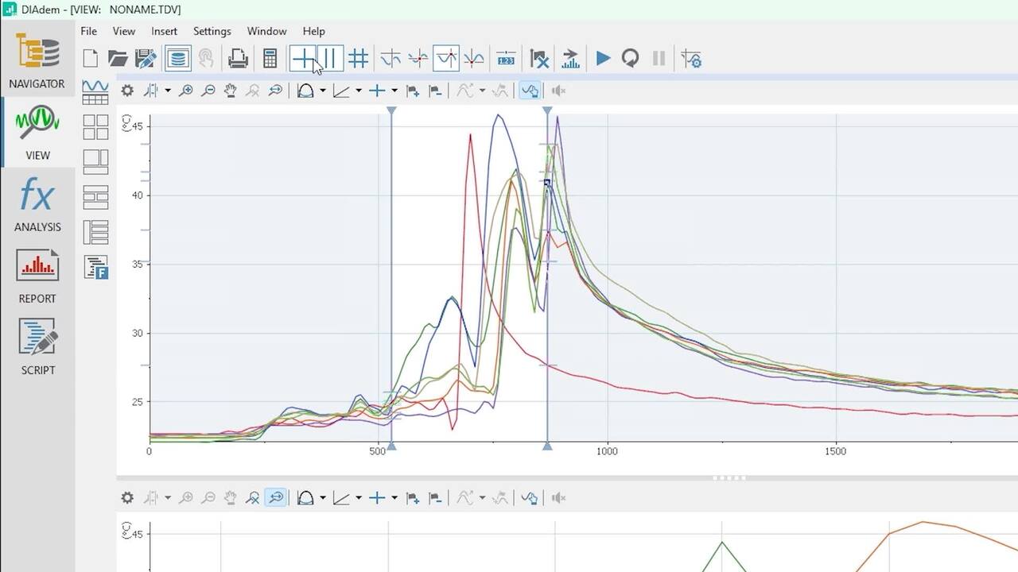This screenshot has width=1018, height=572.
Task: Select the free cursor mode icon
Action: tap(390, 59)
